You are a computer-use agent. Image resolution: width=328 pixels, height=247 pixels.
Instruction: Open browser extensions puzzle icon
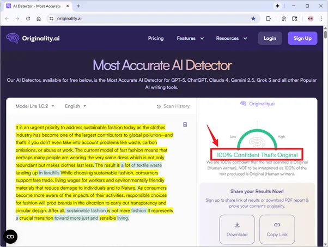pos(269,18)
